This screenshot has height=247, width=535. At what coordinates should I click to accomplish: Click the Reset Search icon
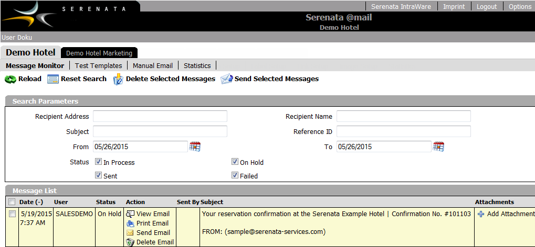[x=53, y=79]
